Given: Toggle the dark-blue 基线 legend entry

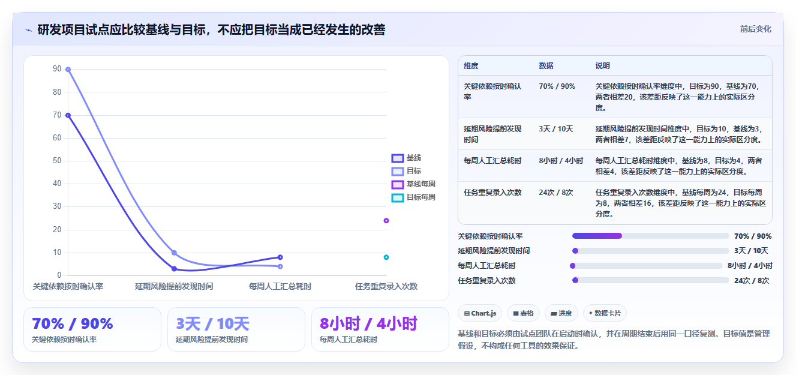Looking at the screenshot, I should [407, 158].
